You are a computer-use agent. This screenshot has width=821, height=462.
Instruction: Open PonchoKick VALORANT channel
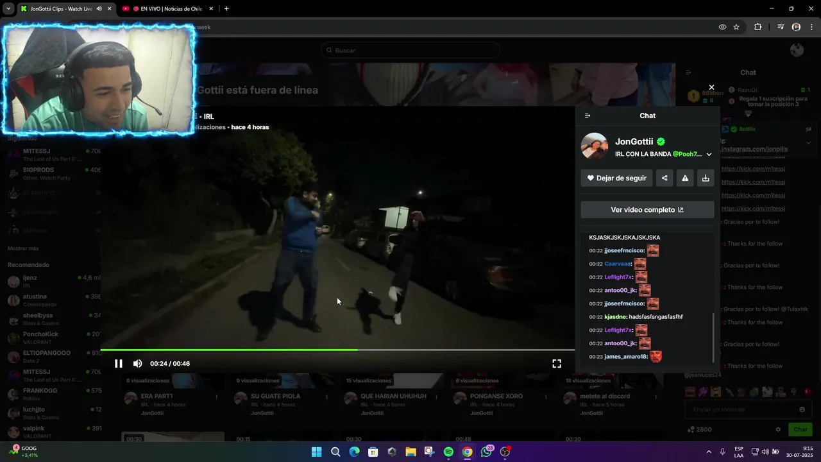point(54,338)
